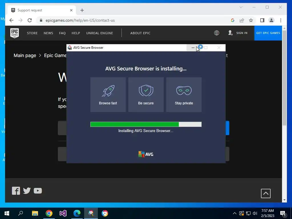Select the Support request tab

click(x=42, y=10)
